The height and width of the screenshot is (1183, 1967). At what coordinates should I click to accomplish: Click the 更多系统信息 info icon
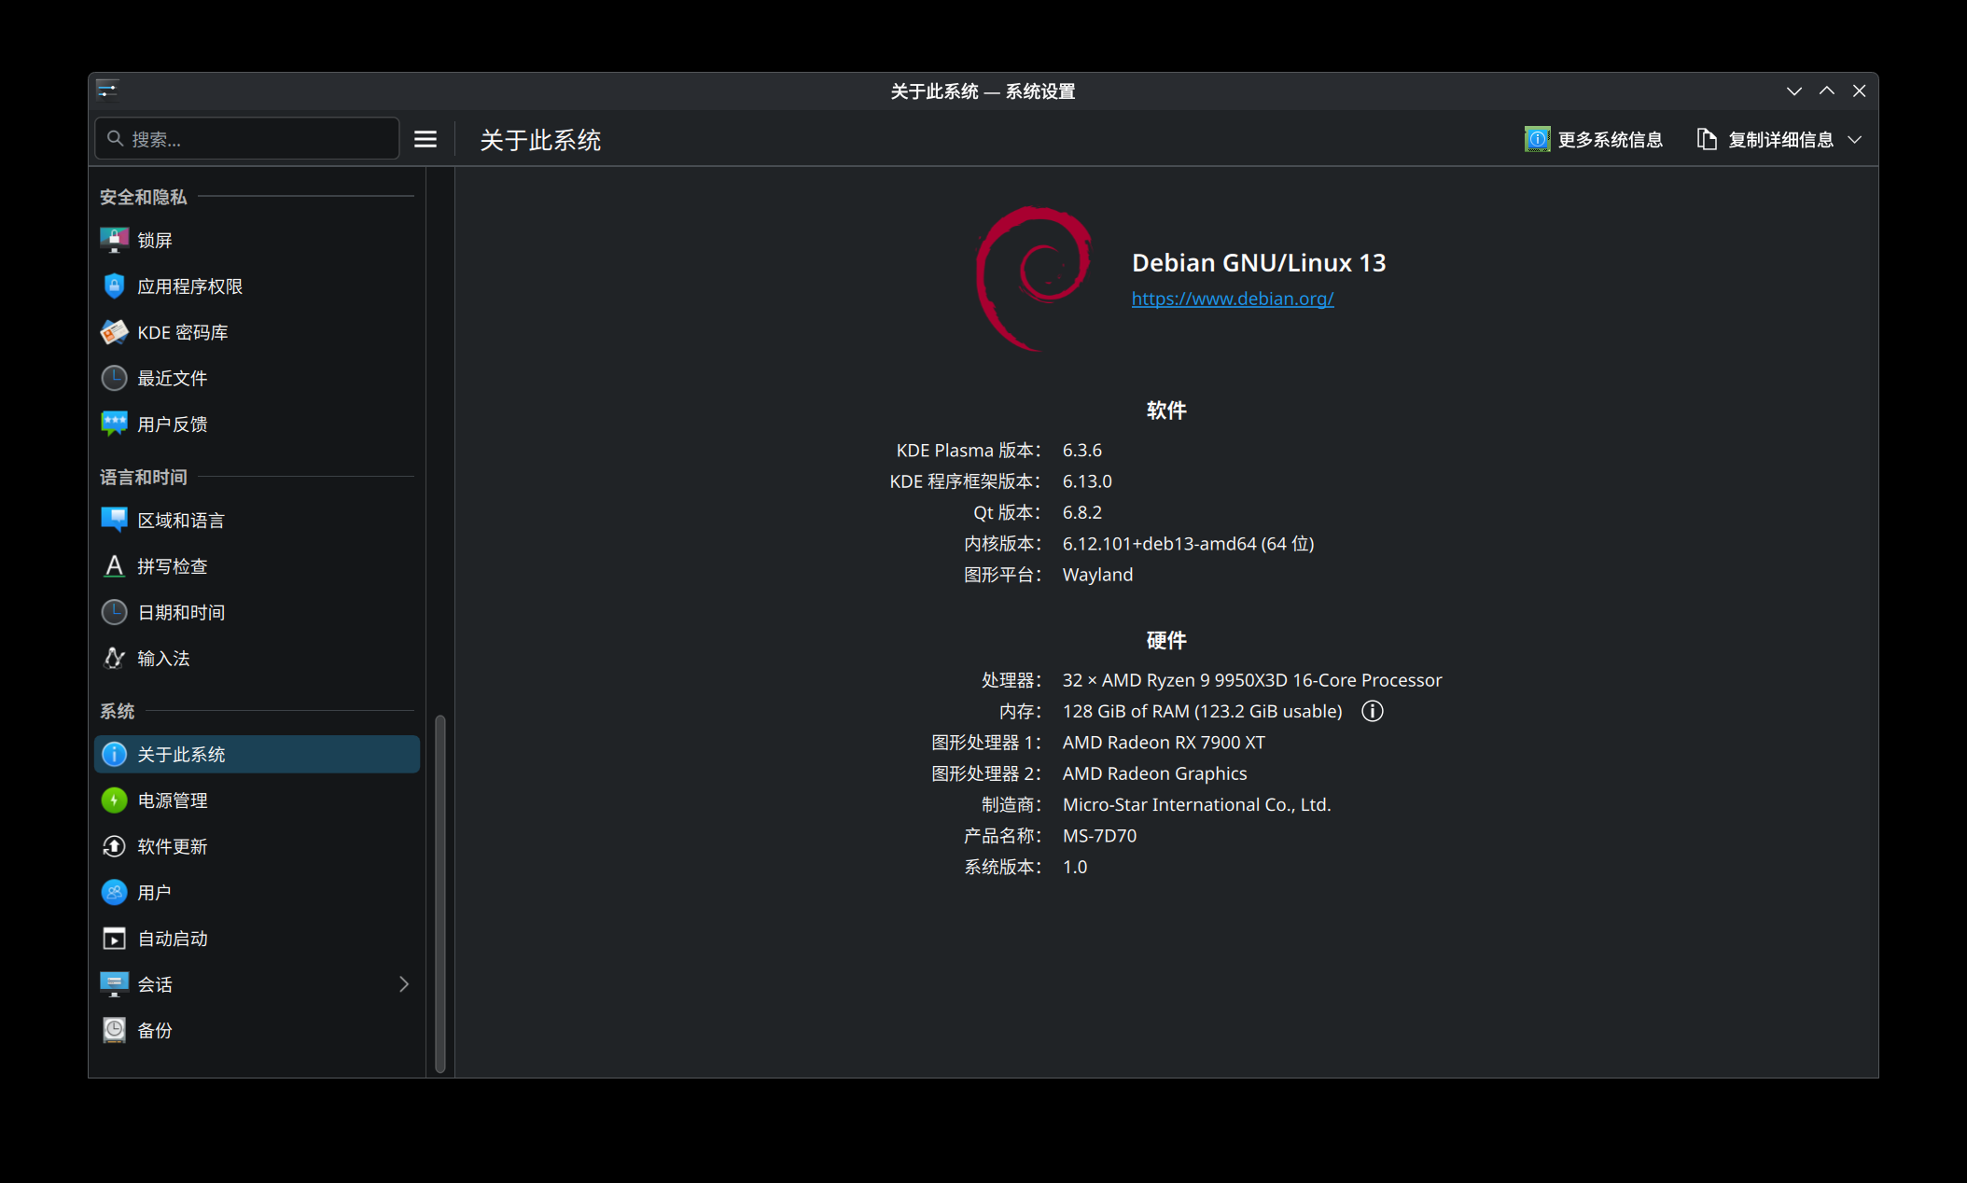1537,139
